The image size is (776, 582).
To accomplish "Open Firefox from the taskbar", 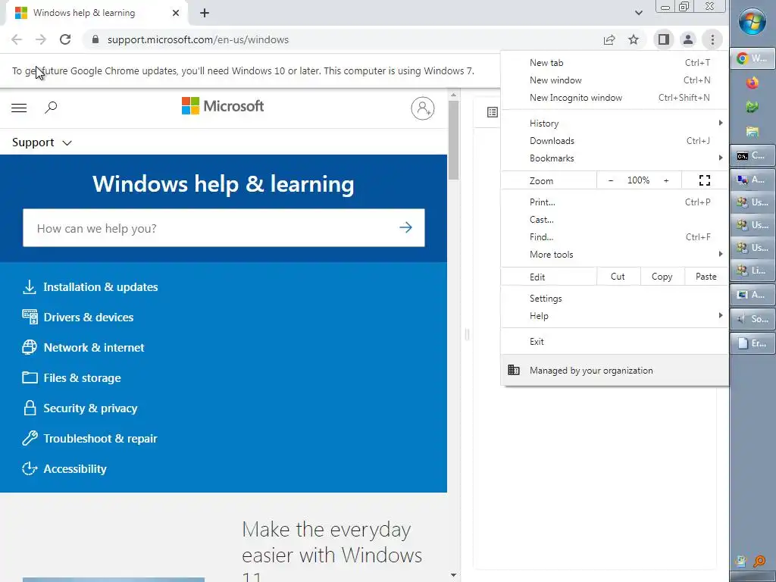I will tap(753, 83).
